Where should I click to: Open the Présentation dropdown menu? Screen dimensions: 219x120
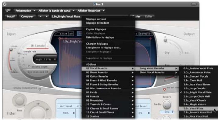25,11
